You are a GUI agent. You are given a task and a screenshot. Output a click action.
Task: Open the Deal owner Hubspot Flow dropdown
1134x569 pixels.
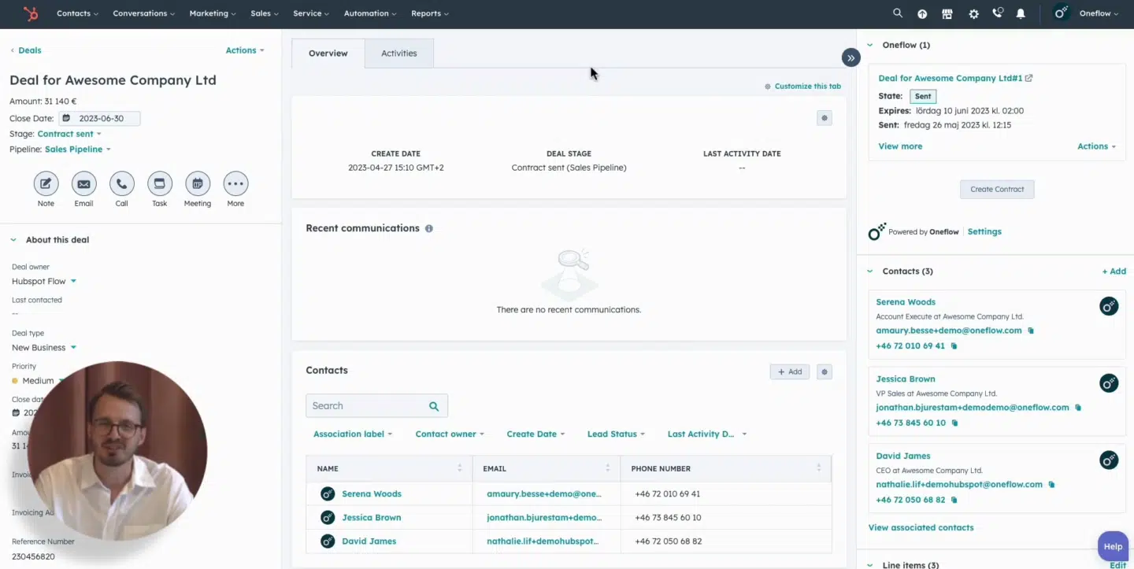[x=44, y=281]
